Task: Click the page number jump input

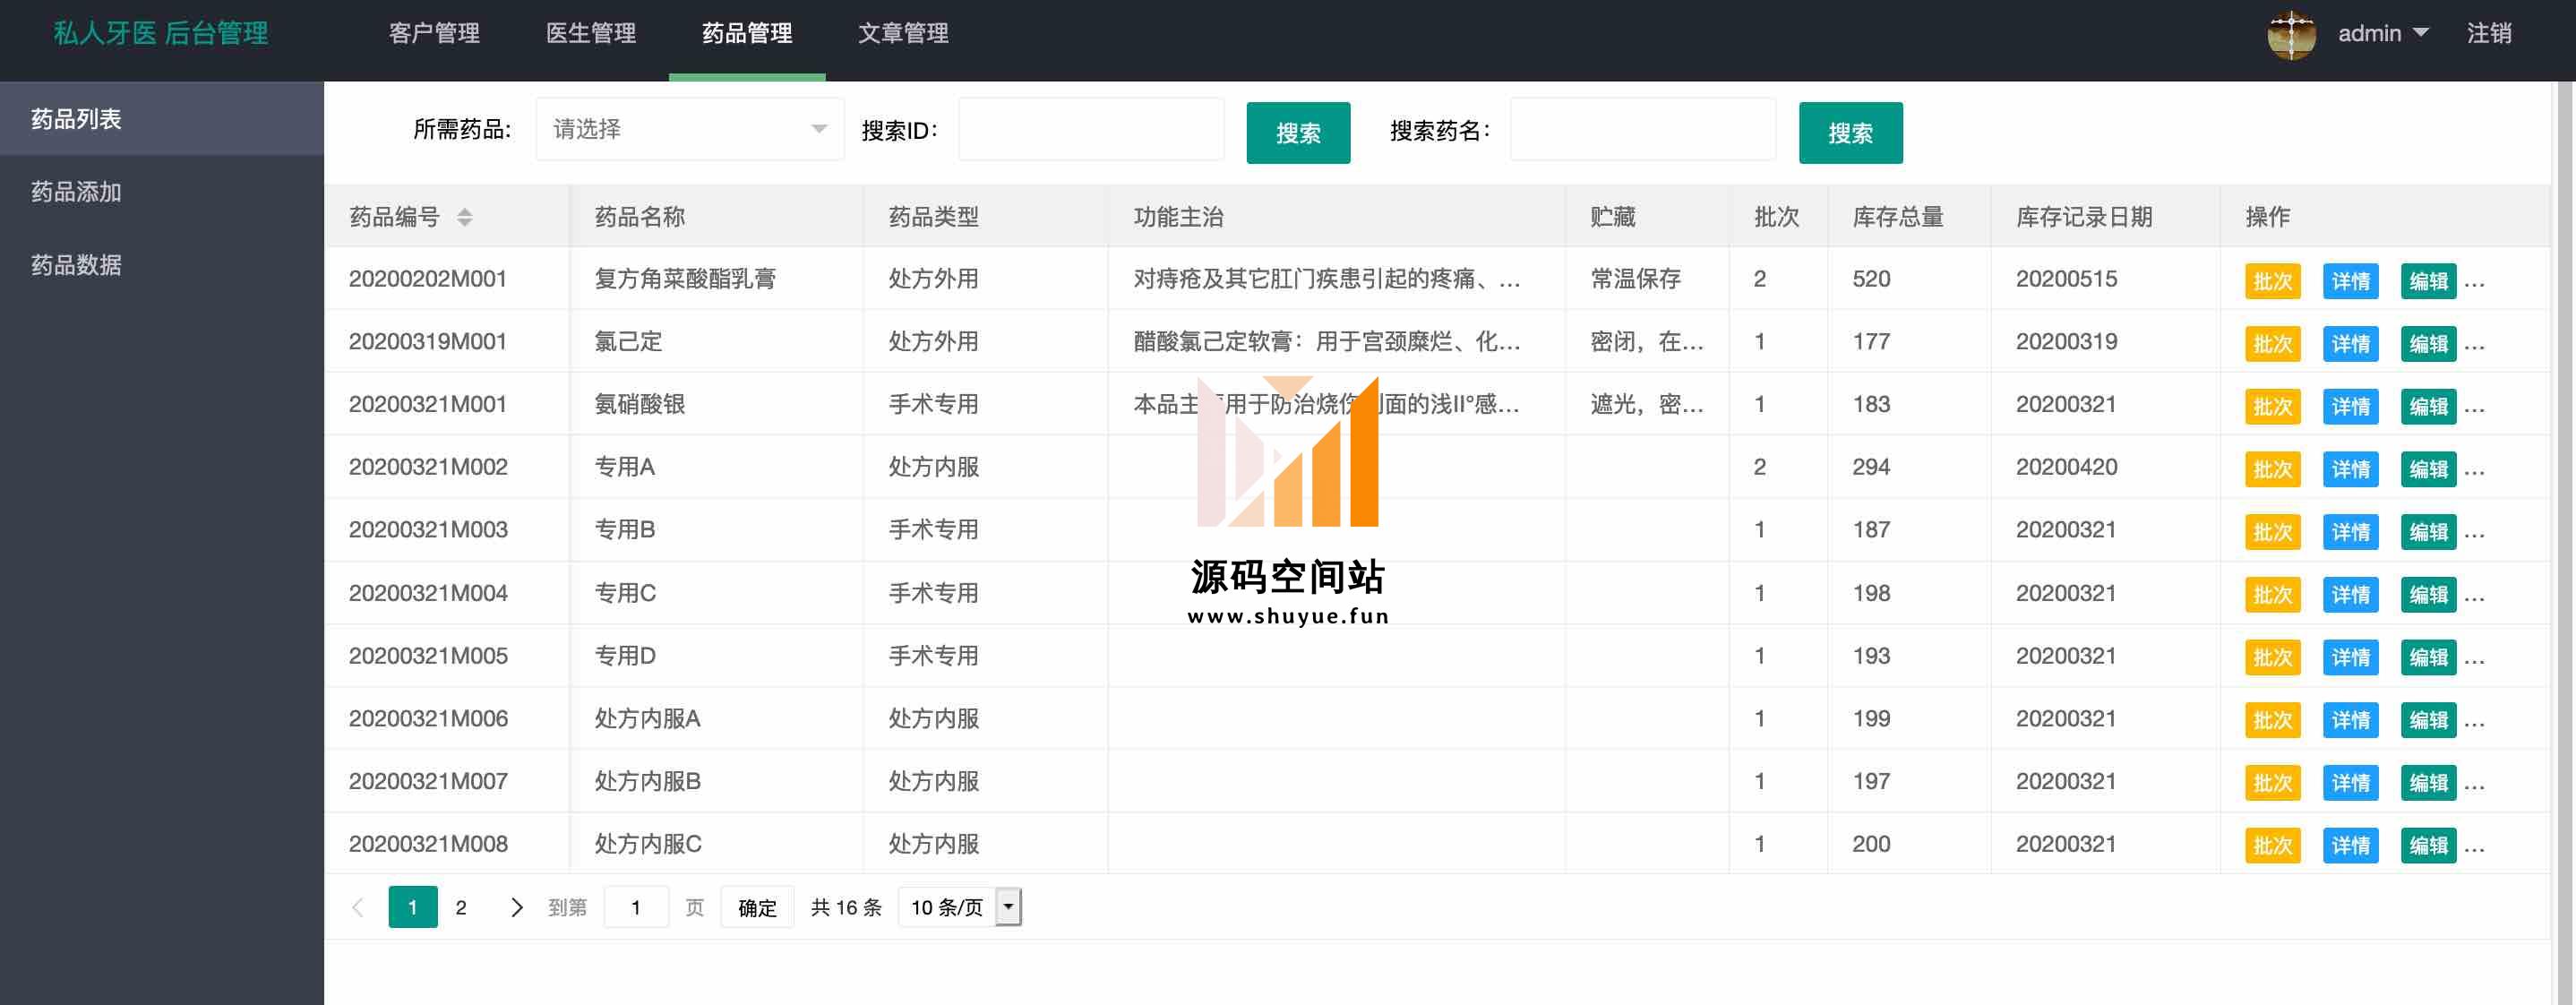Action: 636,907
